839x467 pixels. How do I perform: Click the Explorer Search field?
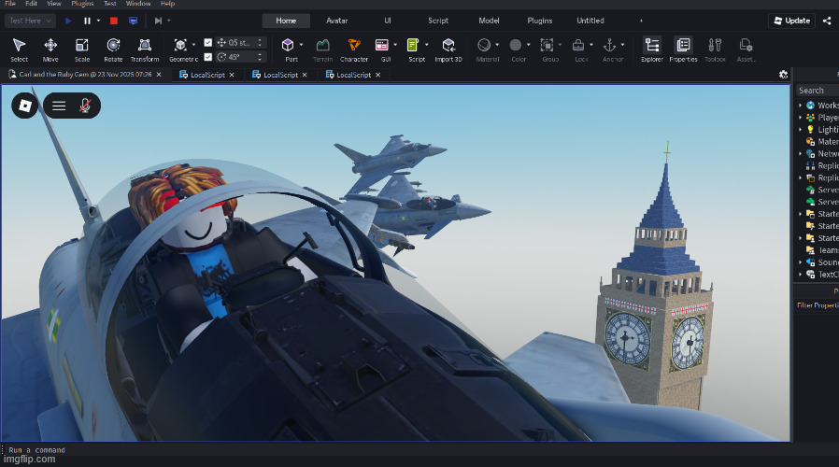tap(818, 91)
